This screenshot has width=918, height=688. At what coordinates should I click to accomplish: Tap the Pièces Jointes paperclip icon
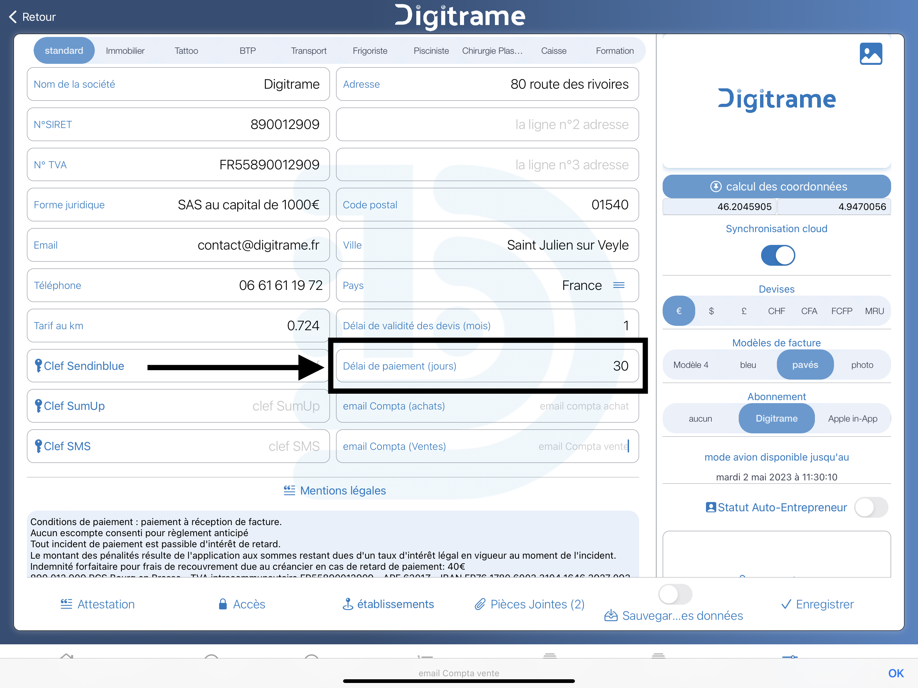coord(480,604)
